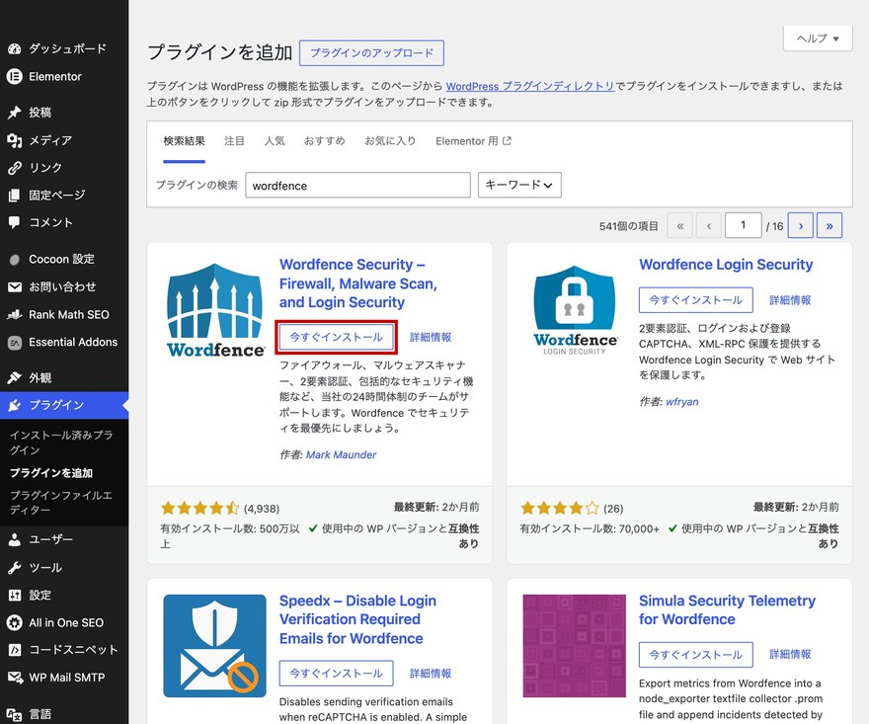Open 詳細情報 for Speedx plugin
Screen dimensions: 869x724
click(x=431, y=673)
